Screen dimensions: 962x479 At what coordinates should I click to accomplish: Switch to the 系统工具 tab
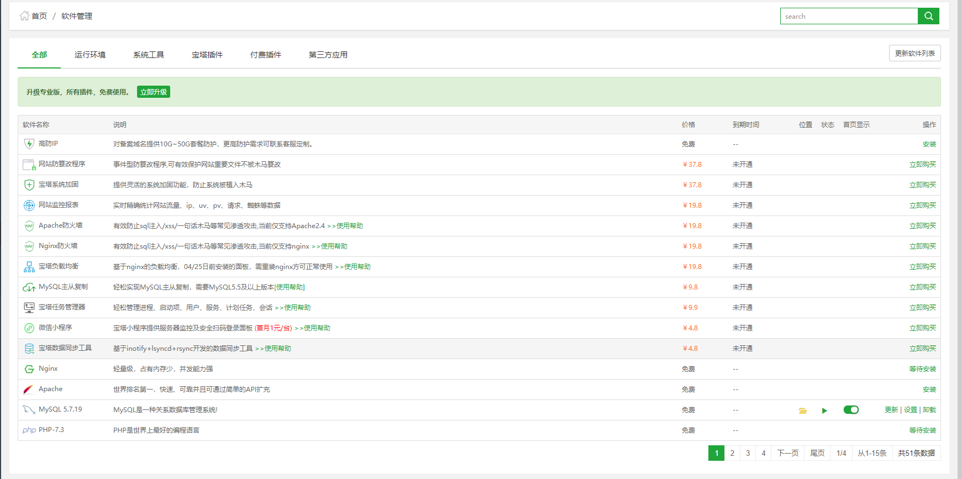point(149,55)
